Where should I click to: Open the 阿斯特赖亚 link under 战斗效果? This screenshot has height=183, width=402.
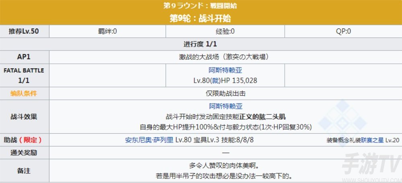click(226, 106)
